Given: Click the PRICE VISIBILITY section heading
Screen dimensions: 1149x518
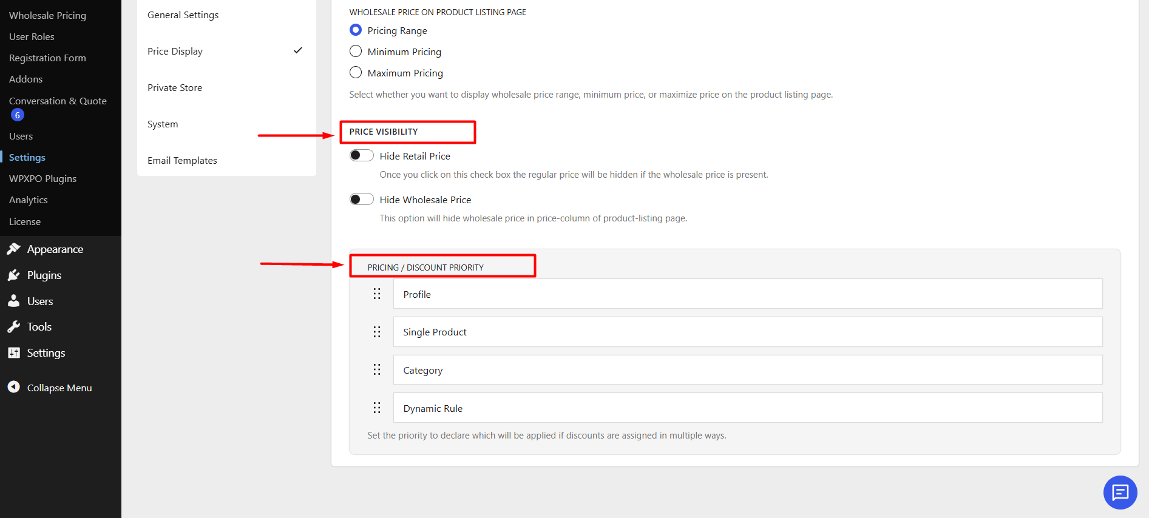Looking at the screenshot, I should (384, 132).
